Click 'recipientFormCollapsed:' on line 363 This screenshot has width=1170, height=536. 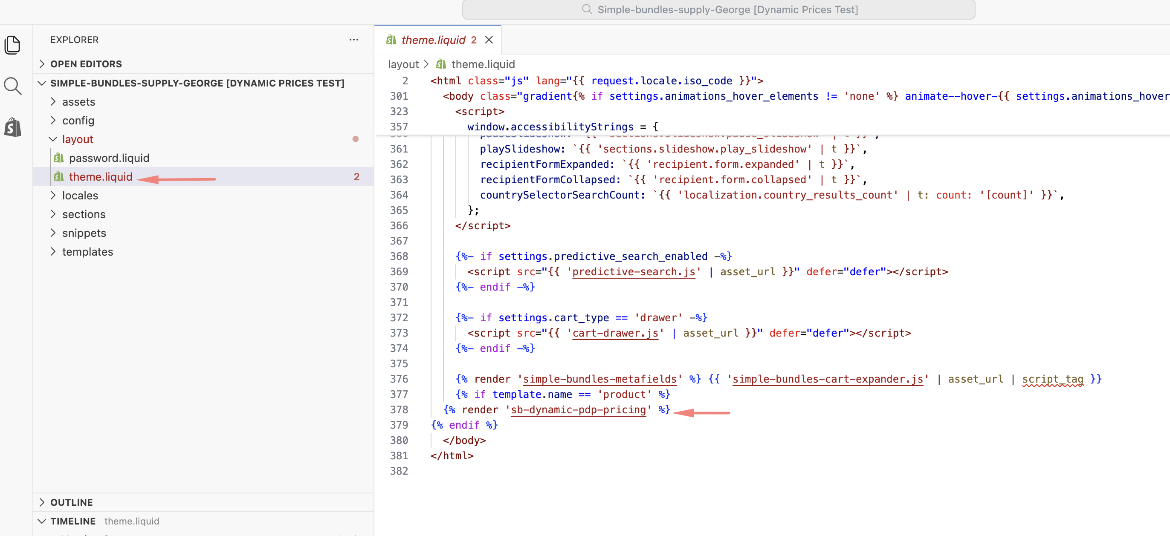550,180
